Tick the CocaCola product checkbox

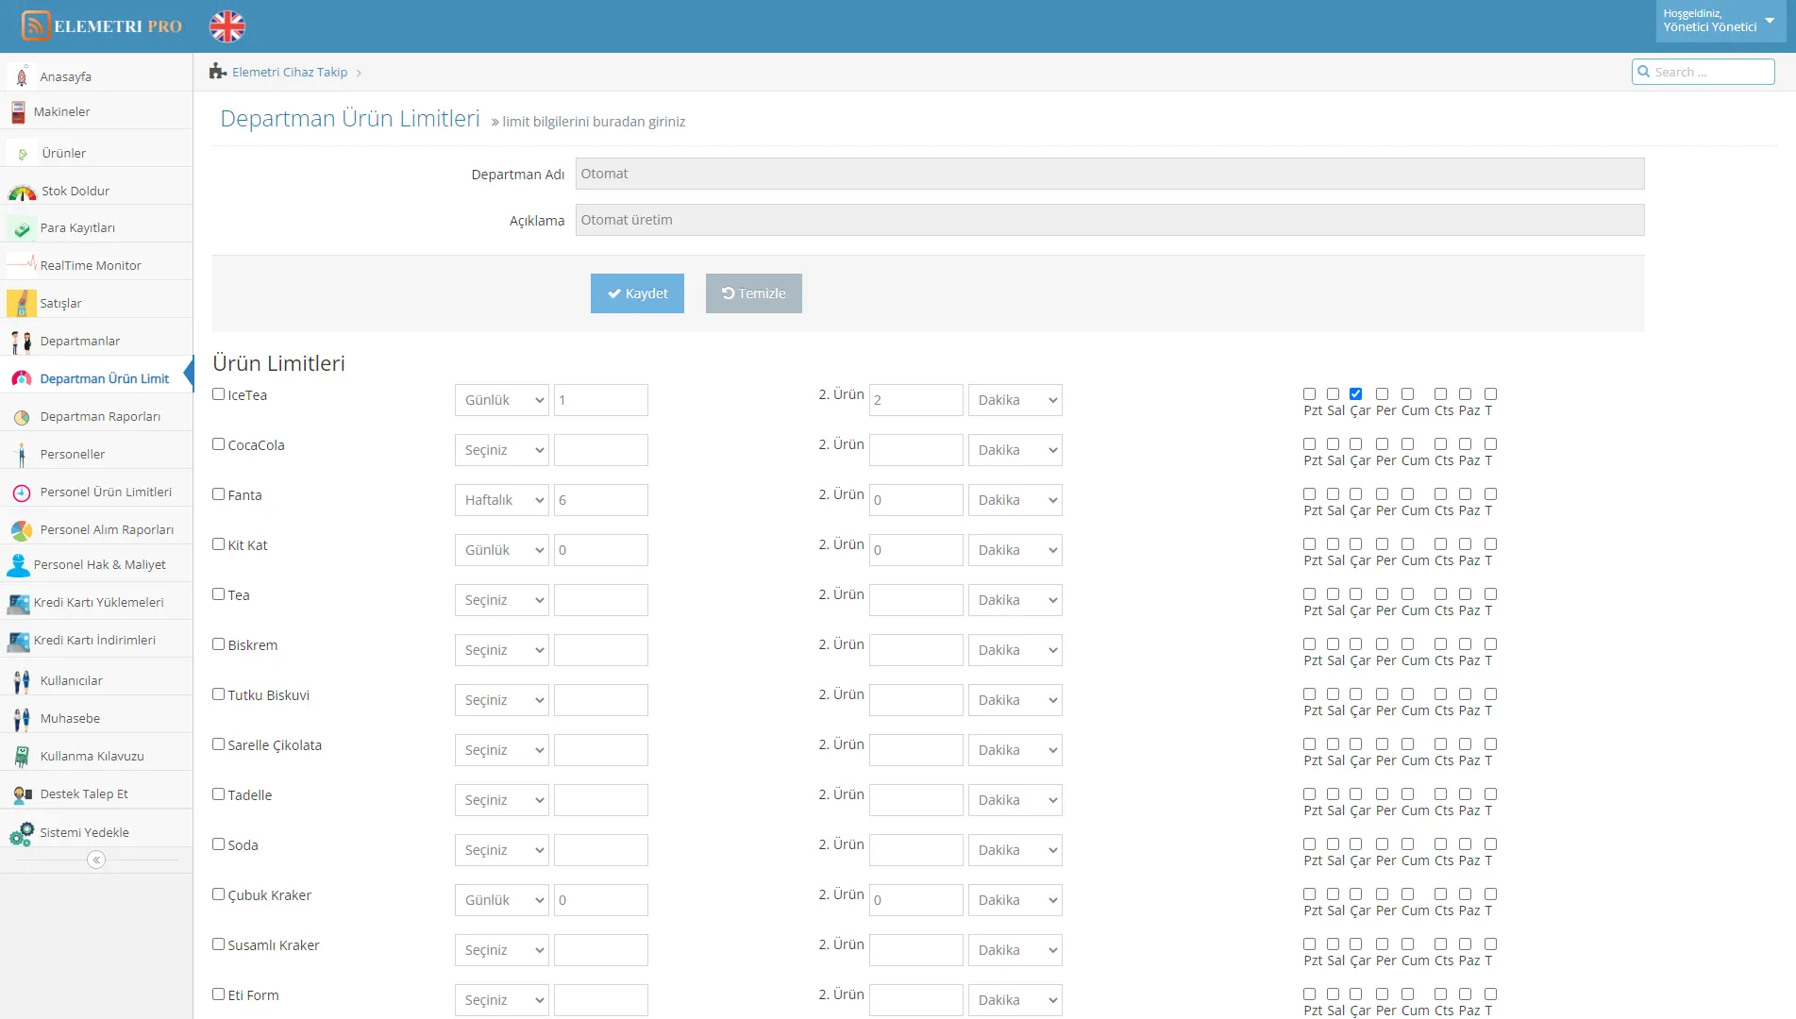coord(219,444)
